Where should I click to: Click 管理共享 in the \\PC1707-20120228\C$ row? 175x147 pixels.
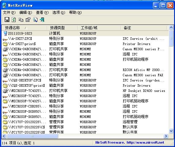pyautogui.click(x=56, y=127)
